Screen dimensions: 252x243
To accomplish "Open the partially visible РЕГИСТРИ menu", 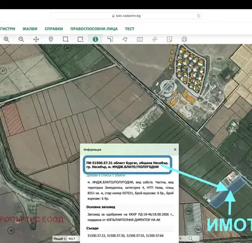I will [7, 29].
